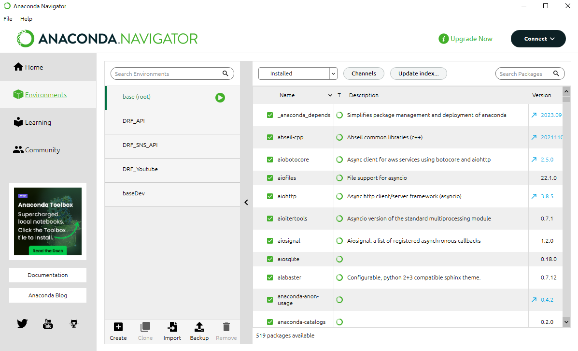The width and height of the screenshot is (578, 351).
Task: Click the Upgrade Now link
Action: point(471,39)
